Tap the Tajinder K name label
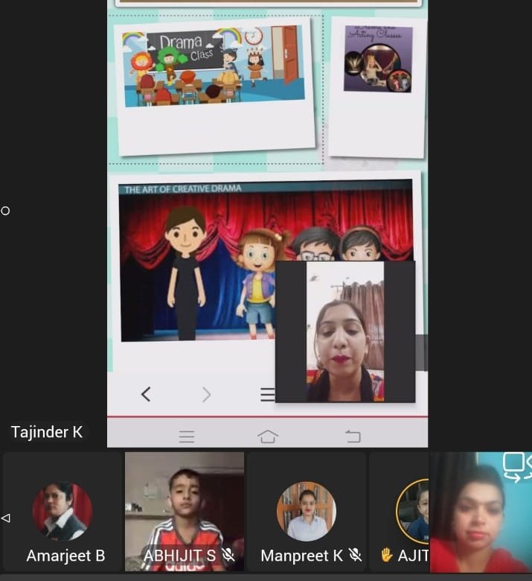532x581 pixels. click(x=47, y=432)
